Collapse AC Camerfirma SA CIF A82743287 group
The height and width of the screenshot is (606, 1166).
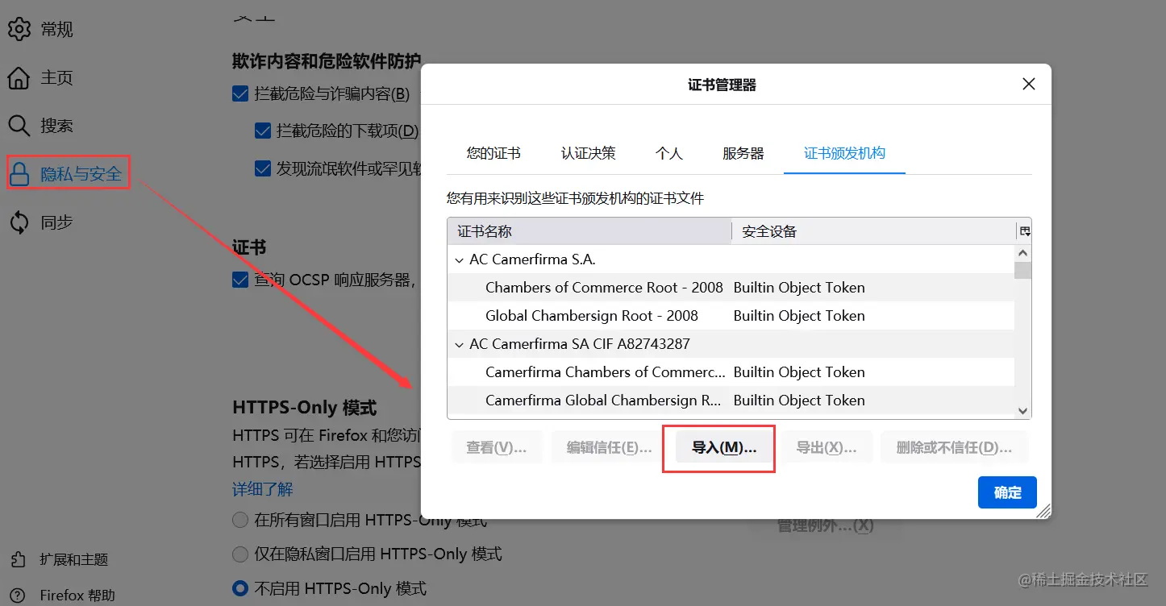pyautogui.click(x=459, y=343)
